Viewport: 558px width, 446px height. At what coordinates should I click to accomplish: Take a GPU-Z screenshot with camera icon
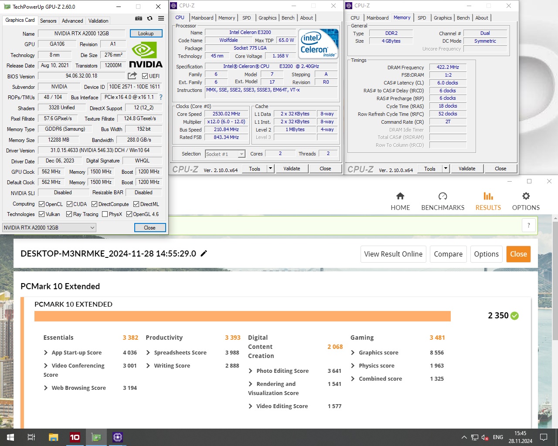coord(138,18)
